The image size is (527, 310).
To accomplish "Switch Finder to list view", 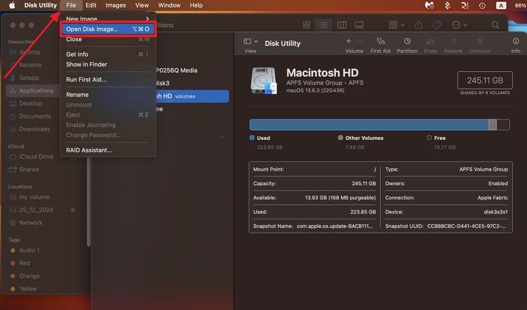I will (323, 25).
